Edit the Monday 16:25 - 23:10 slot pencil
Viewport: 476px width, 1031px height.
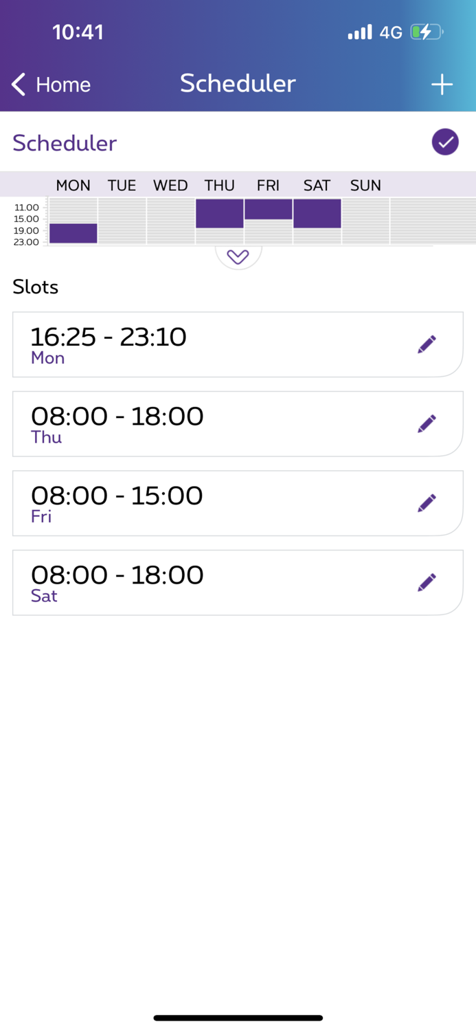click(x=427, y=344)
